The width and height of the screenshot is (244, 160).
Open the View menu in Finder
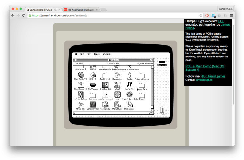tap(97, 54)
